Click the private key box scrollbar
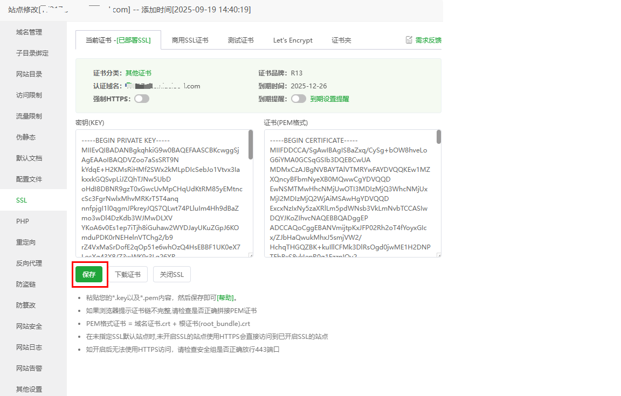 [x=251, y=144]
